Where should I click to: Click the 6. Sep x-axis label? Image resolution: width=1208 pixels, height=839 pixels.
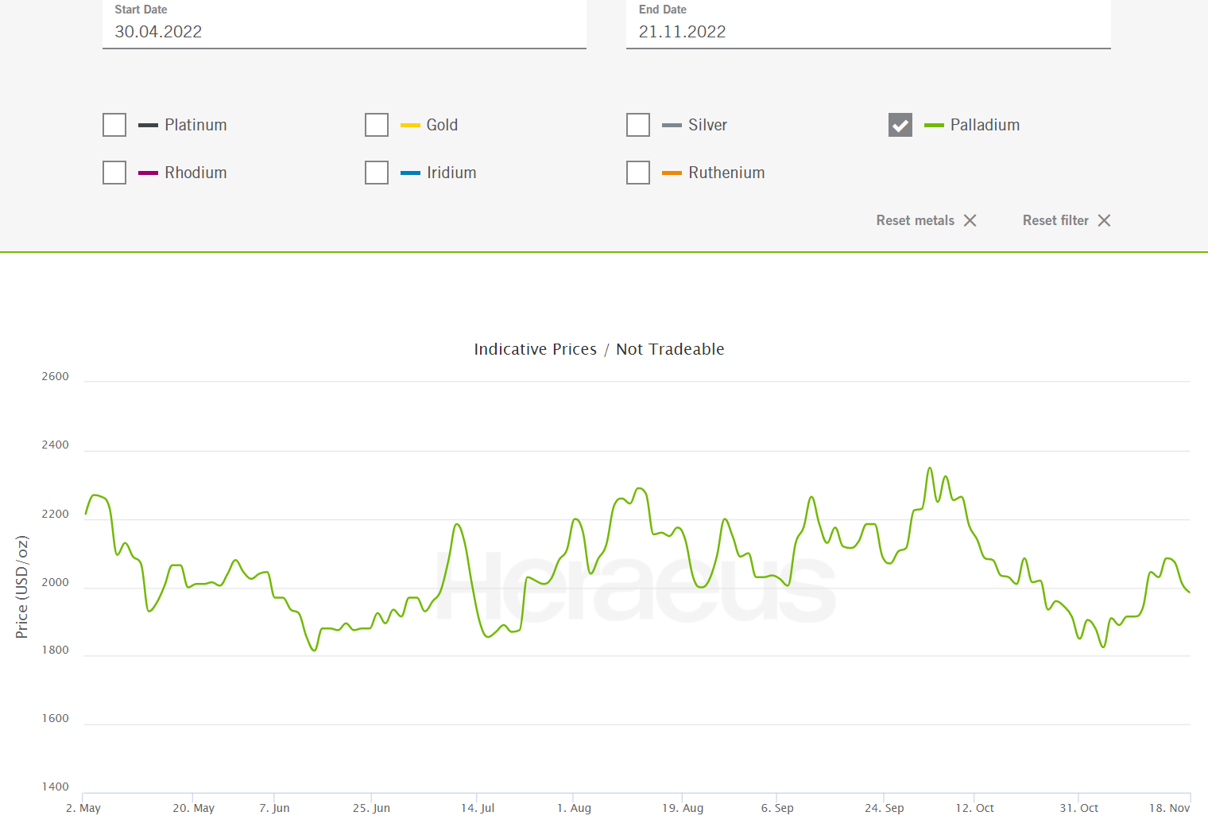(777, 808)
